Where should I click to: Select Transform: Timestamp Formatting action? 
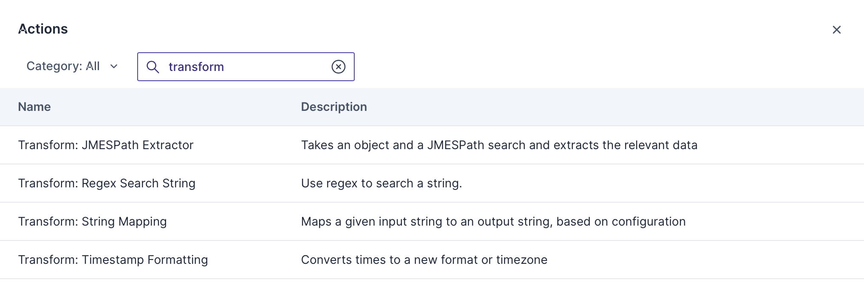coord(113,260)
